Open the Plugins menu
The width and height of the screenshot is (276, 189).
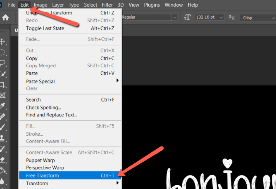click(152, 5)
